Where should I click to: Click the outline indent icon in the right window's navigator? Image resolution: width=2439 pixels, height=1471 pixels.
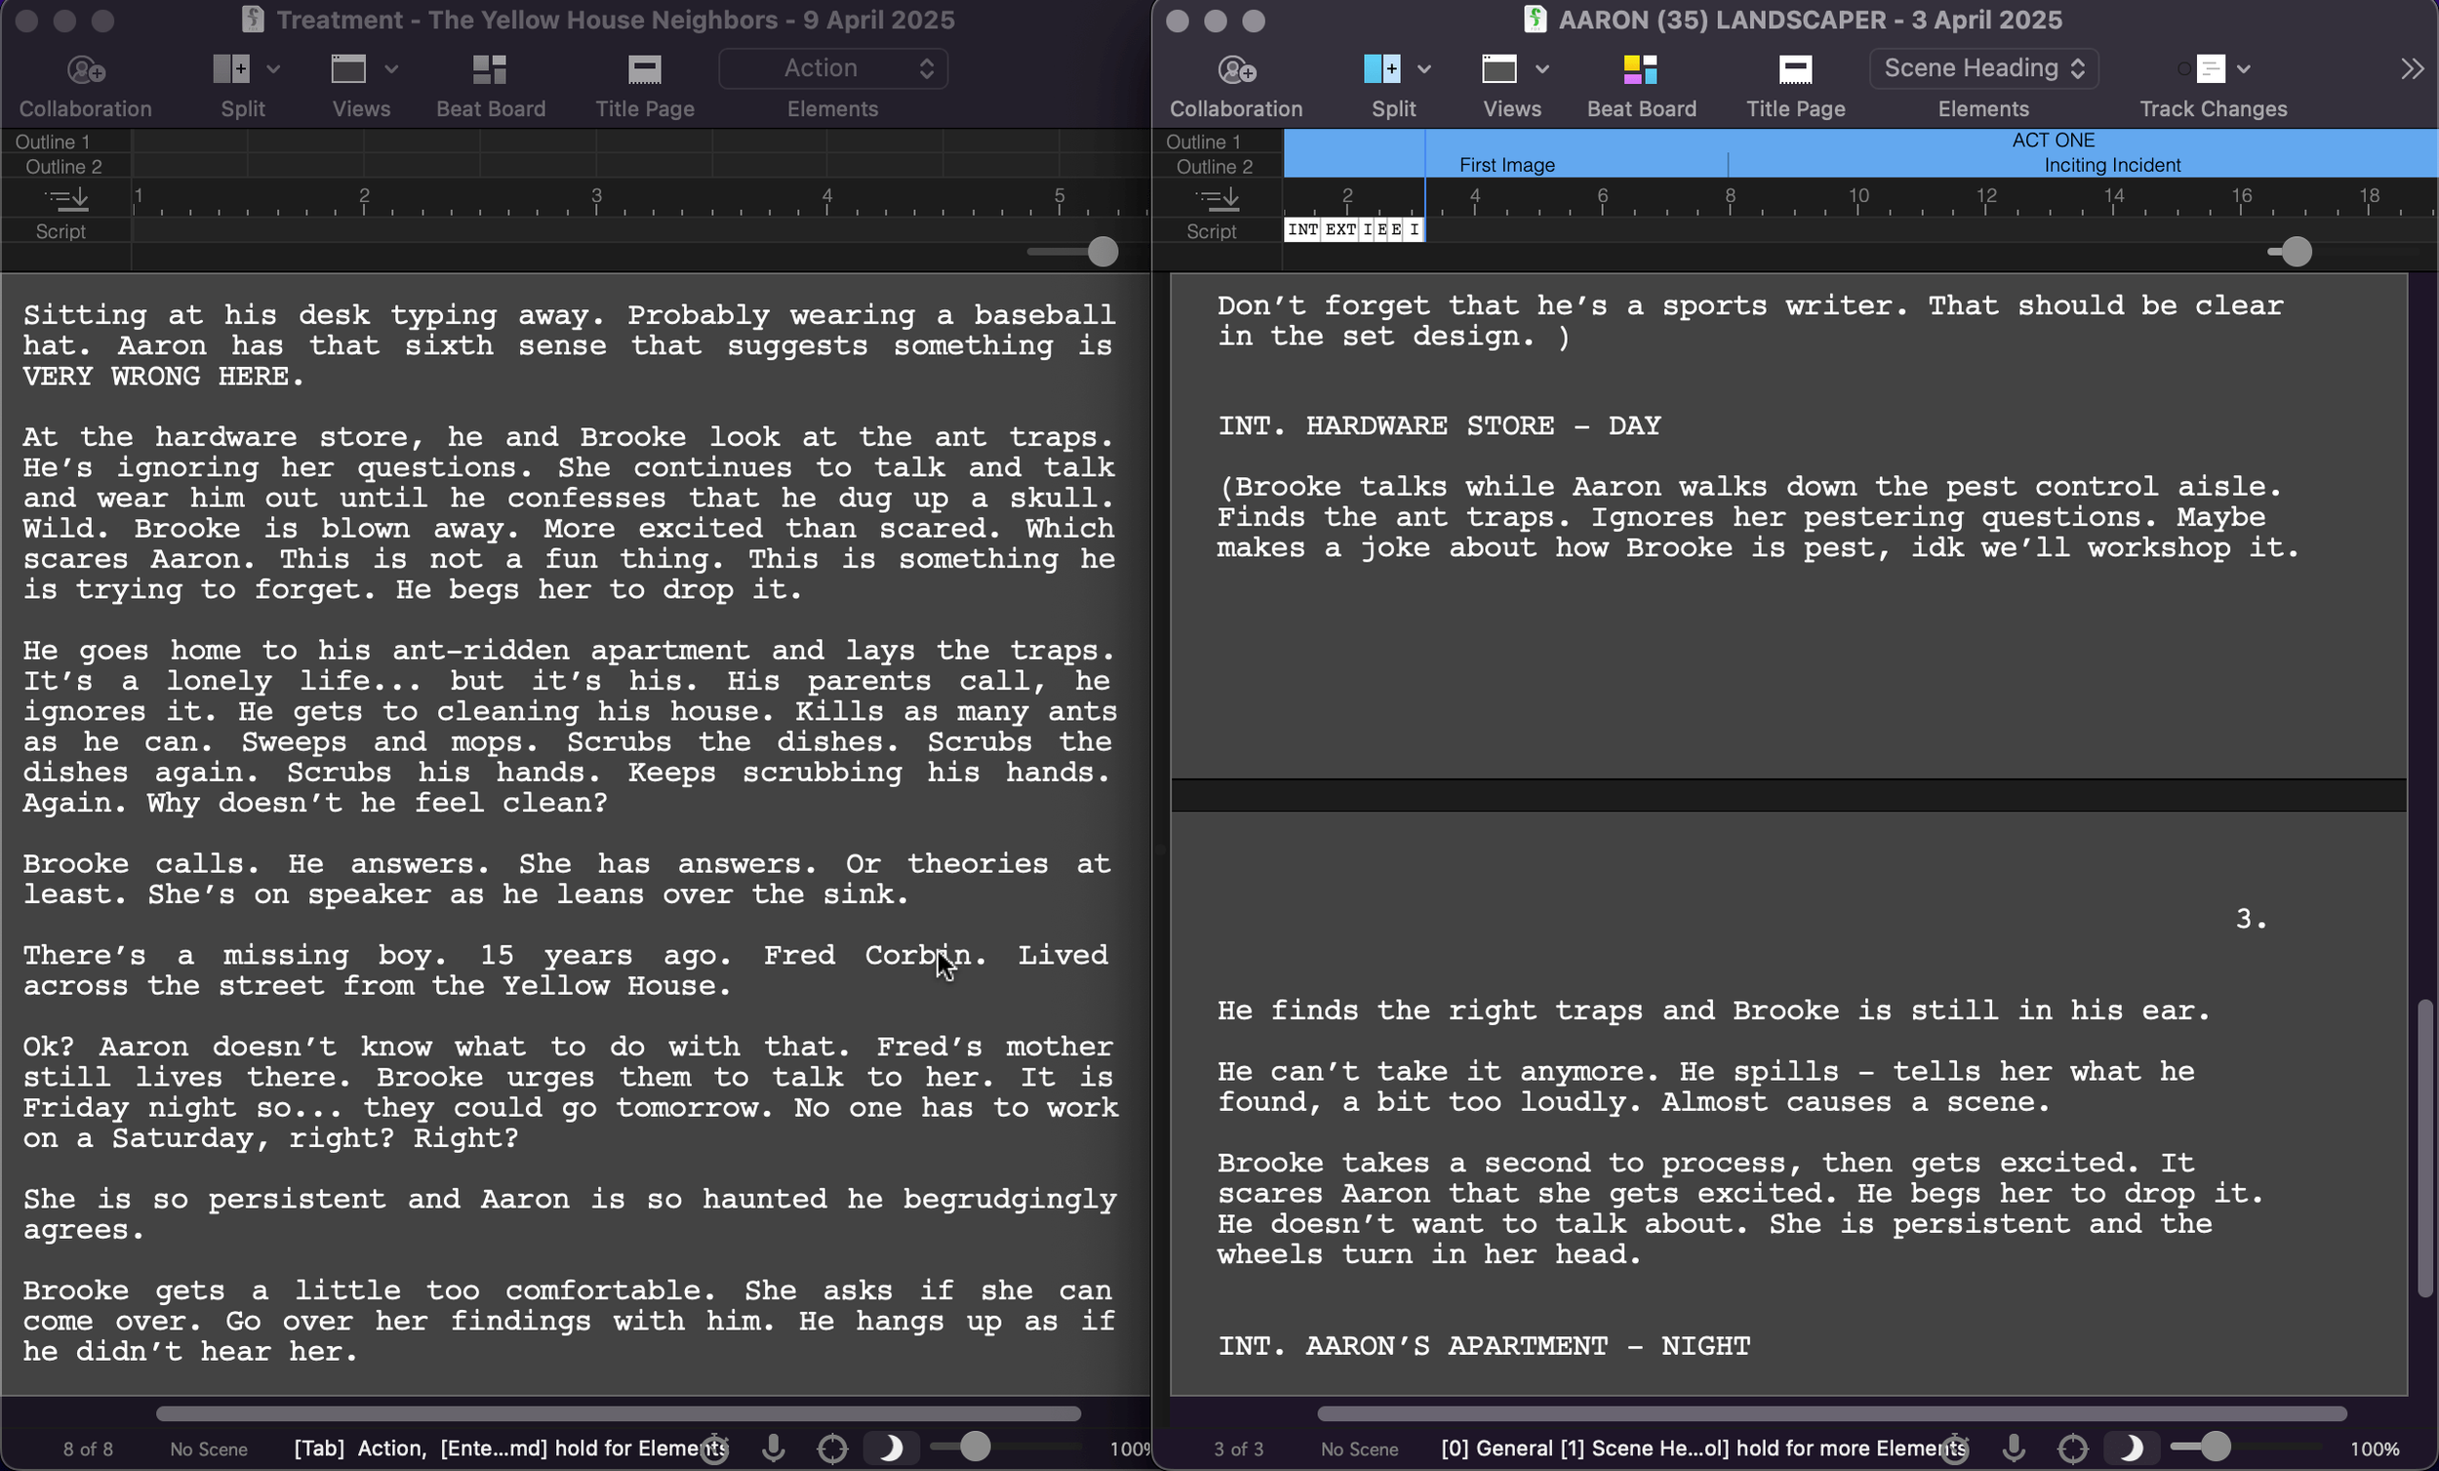1219,199
